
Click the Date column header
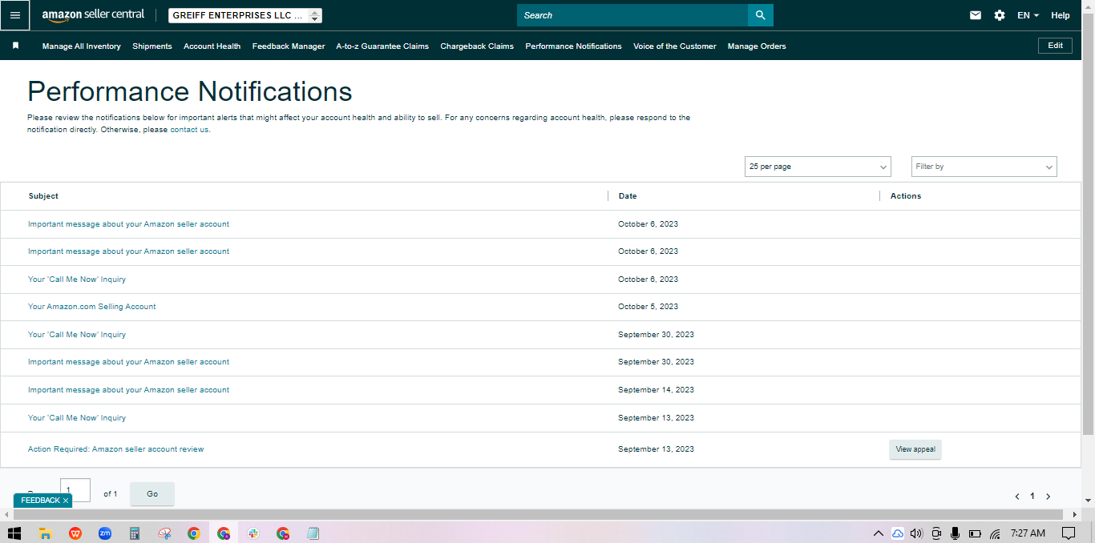click(628, 196)
